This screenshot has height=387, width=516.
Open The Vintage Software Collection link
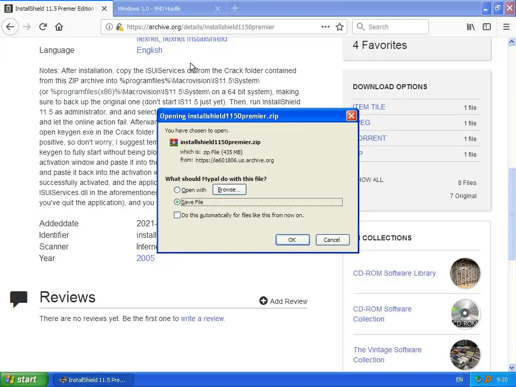click(x=388, y=355)
